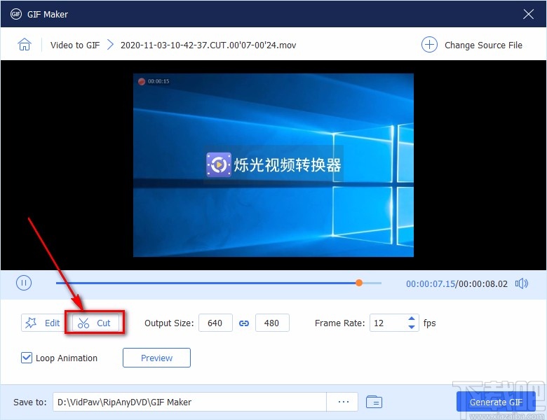Click the GIF Maker title icon
The image size is (547, 420).
coord(15,14)
